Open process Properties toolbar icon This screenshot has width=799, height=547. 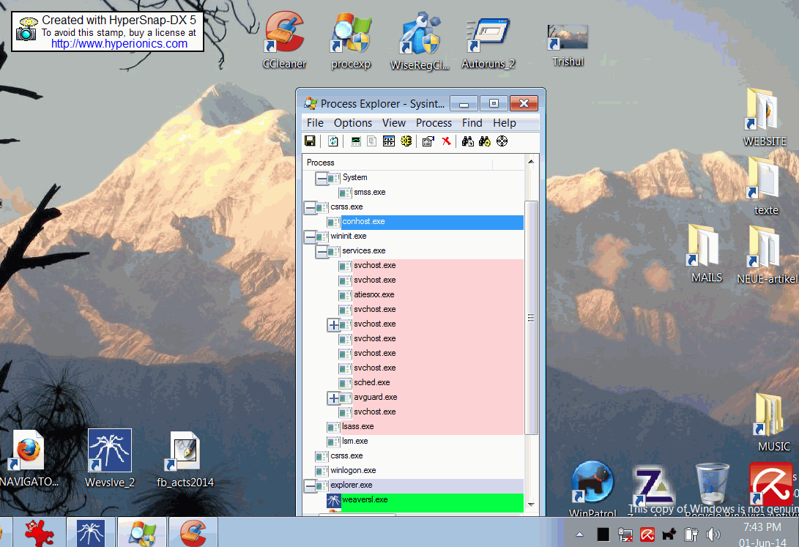pos(428,141)
